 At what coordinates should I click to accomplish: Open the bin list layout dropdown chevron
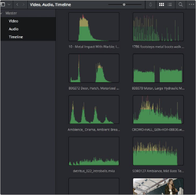[x=9, y=4]
